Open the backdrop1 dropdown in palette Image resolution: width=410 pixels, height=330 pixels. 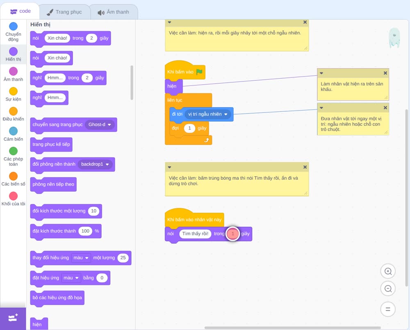coord(95,164)
